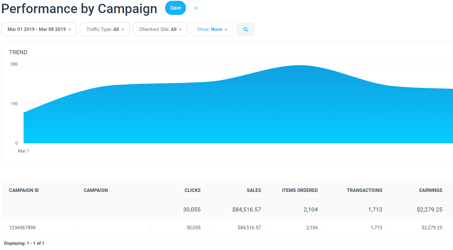This screenshot has width=453, height=250.
Task: Sort table by Campaign ID column header
Action: coord(24,190)
